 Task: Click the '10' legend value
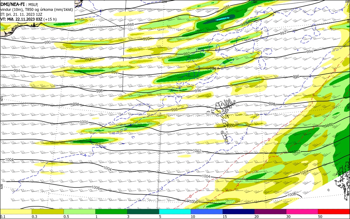(x=193, y=217)
